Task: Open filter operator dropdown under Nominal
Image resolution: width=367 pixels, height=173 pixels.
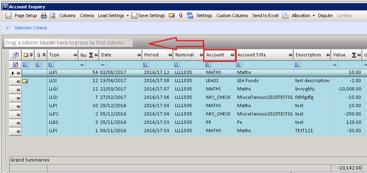Action: pyautogui.click(x=177, y=65)
